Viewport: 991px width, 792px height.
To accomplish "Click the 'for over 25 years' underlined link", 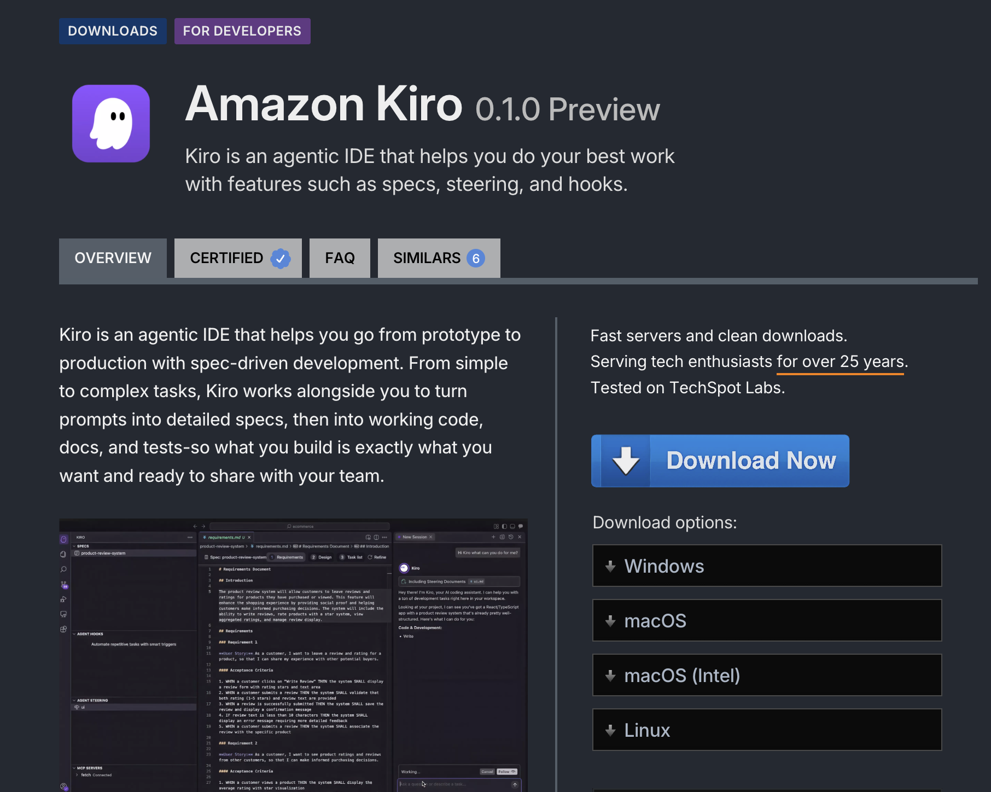I will point(840,362).
